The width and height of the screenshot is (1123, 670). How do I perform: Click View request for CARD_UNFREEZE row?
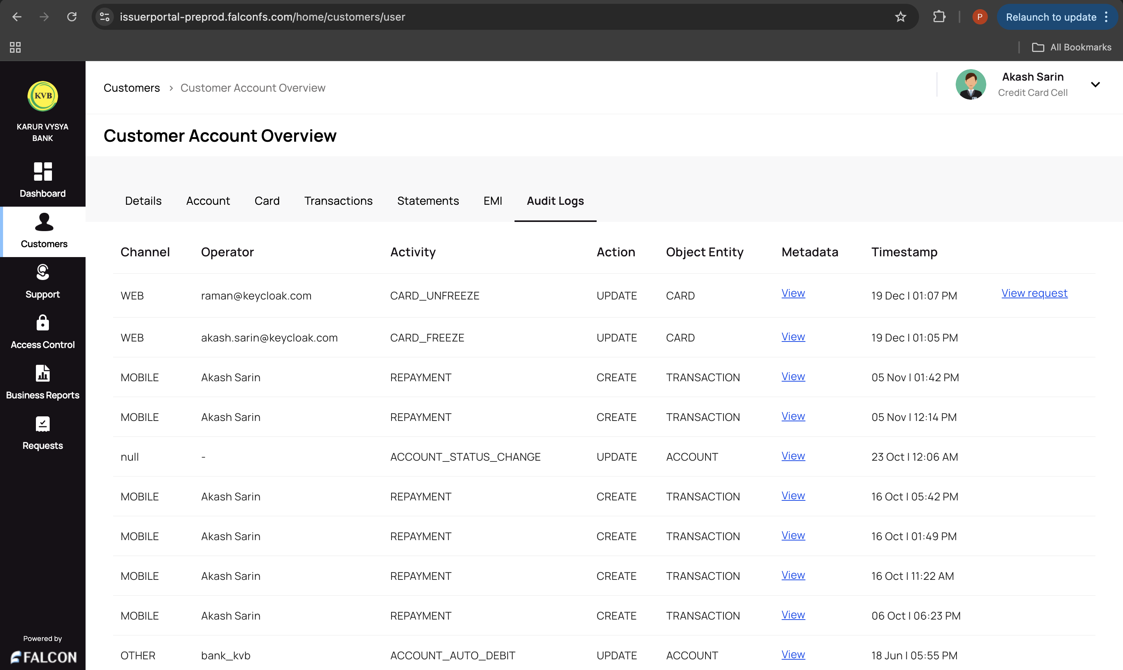pos(1034,293)
